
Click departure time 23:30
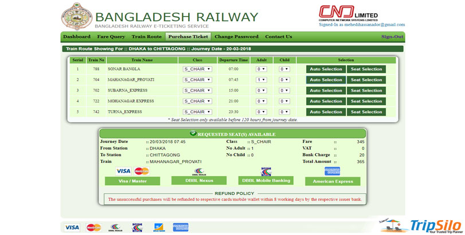tap(233, 111)
